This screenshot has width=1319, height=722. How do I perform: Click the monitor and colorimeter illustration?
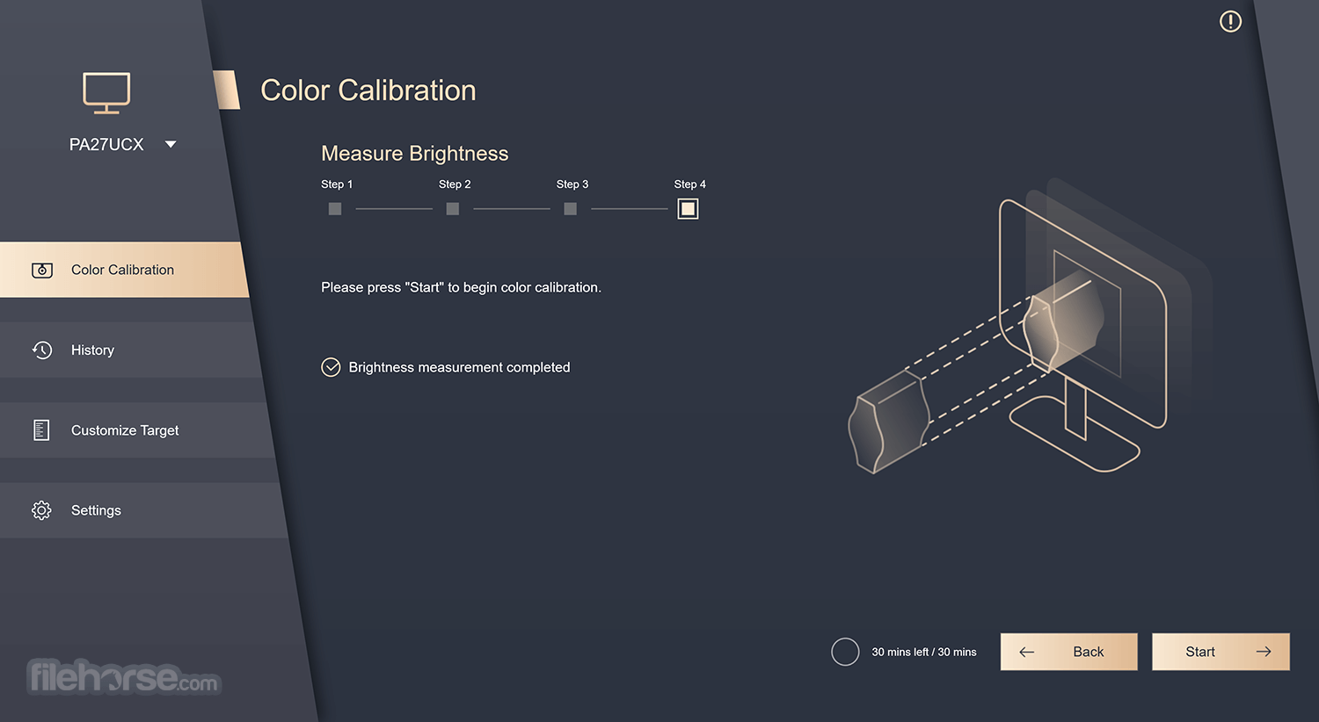pos(1029,325)
